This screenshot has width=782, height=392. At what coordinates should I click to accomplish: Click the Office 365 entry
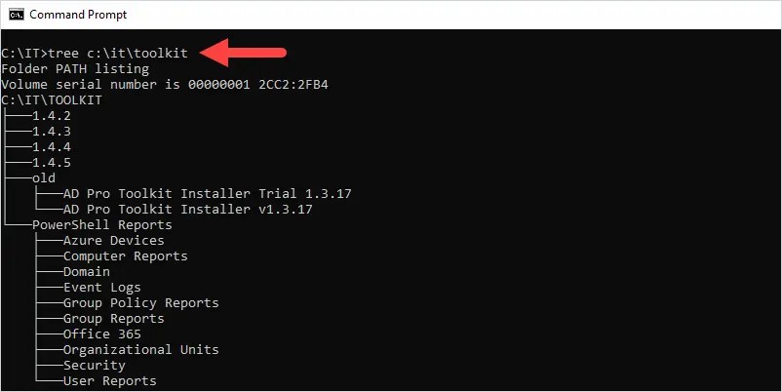[x=102, y=333]
